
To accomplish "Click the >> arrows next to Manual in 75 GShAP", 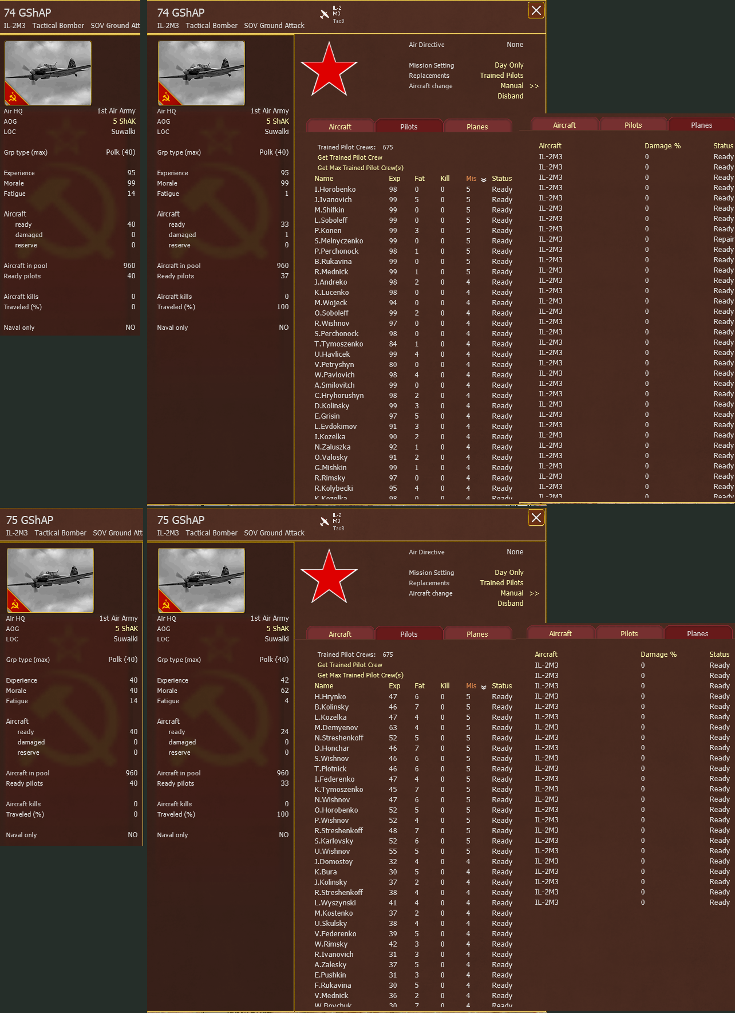I will tap(534, 593).
